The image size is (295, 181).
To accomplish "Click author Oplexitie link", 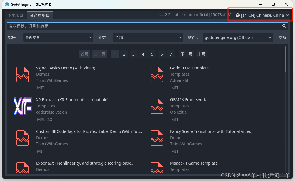I will point(178,112).
